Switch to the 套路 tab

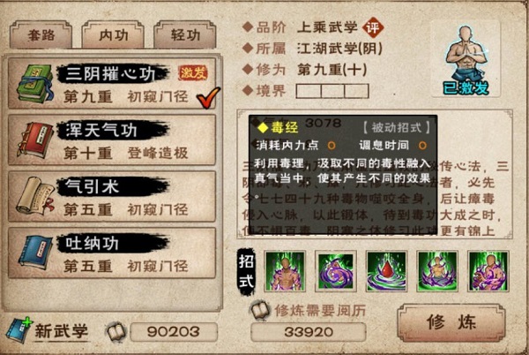click(41, 34)
